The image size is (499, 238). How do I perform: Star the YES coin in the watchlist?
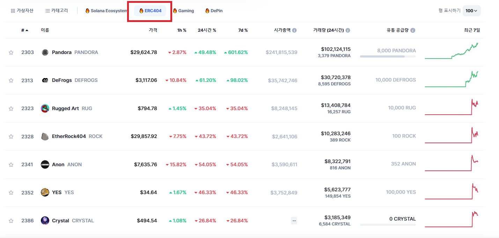click(x=11, y=193)
